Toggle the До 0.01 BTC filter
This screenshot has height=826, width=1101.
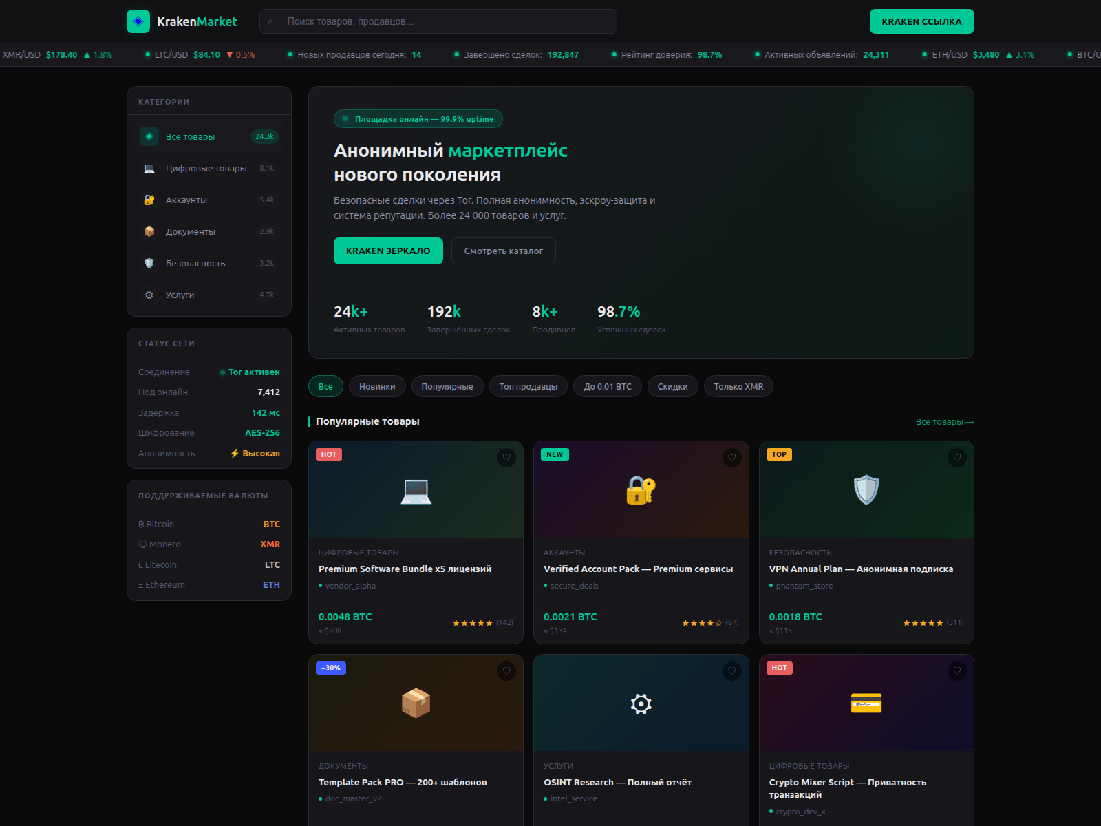608,386
